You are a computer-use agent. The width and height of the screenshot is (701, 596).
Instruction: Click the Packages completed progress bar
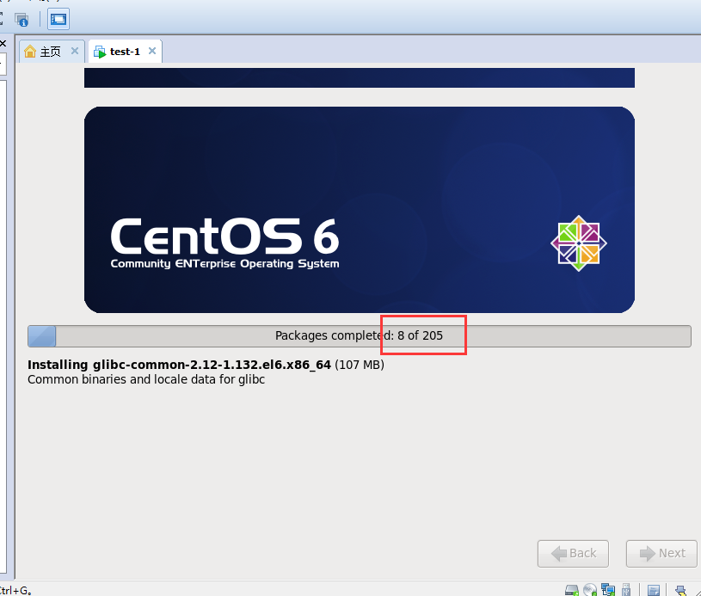pyautogui.click(x=360, y=335)
